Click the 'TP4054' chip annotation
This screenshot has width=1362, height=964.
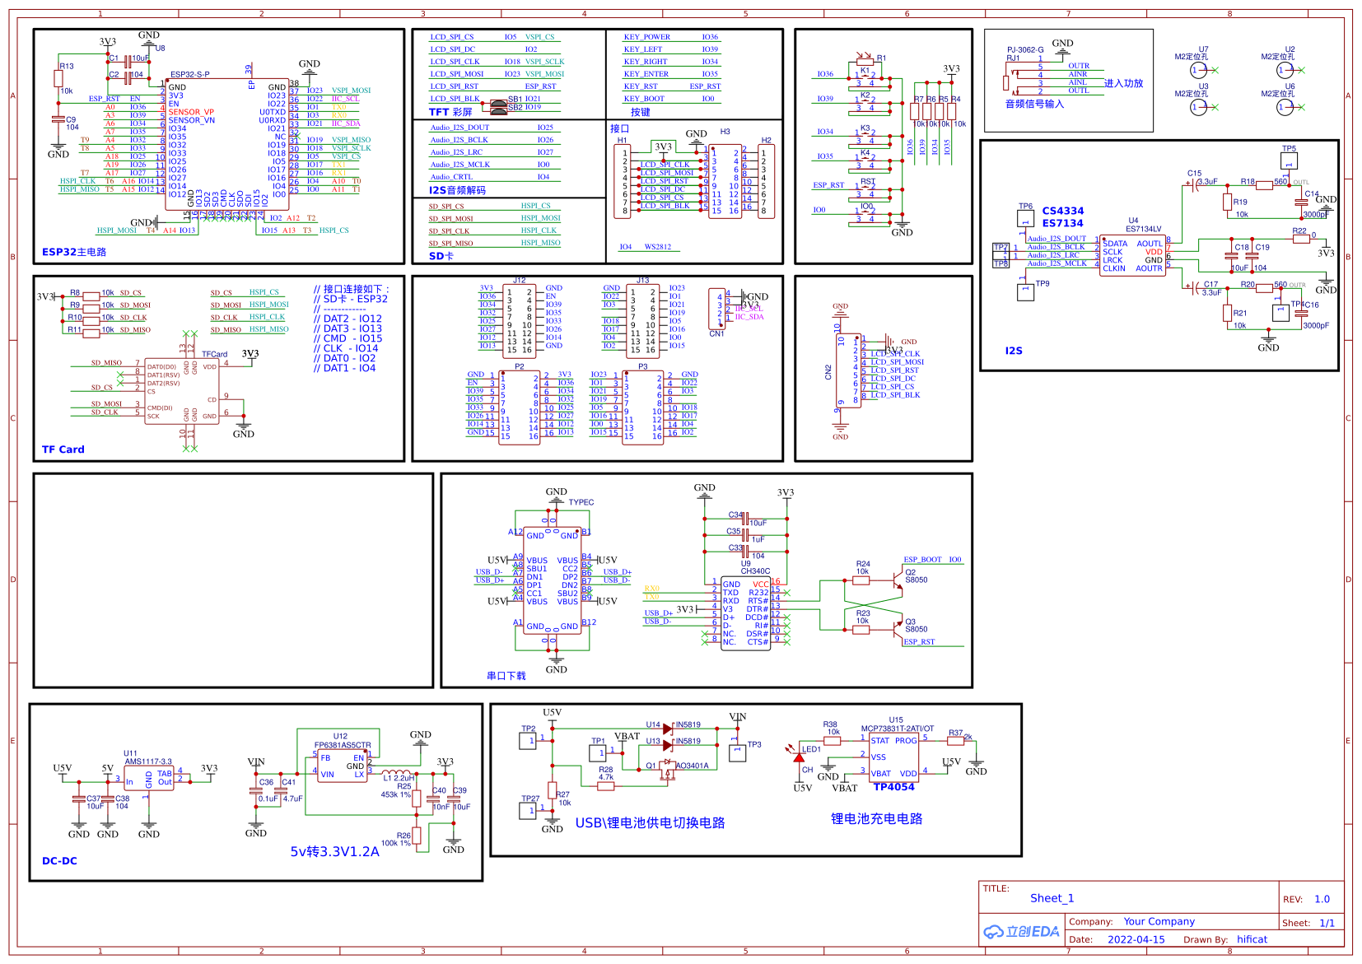click(x=894, y=787)
